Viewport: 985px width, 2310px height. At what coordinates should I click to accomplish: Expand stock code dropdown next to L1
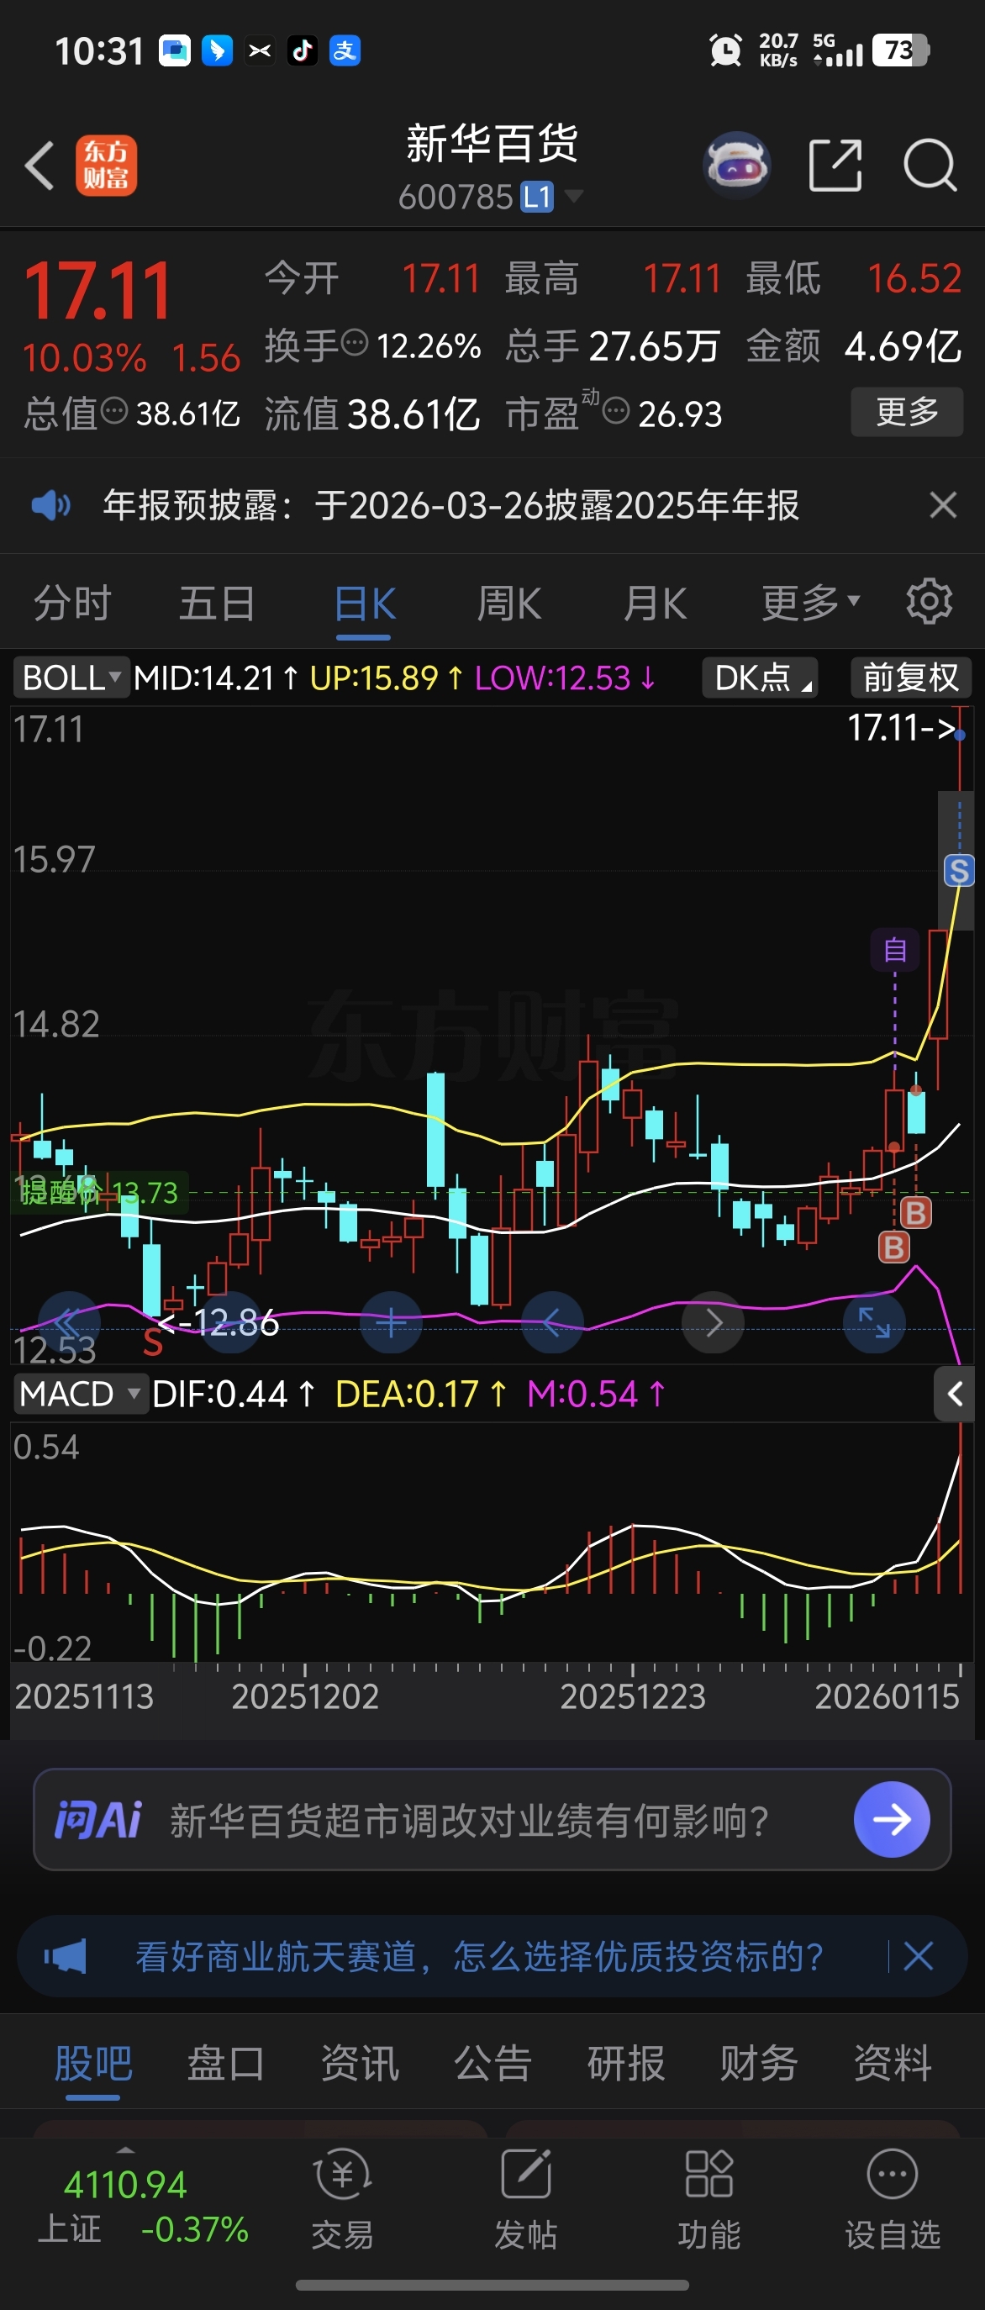point(572,196)
